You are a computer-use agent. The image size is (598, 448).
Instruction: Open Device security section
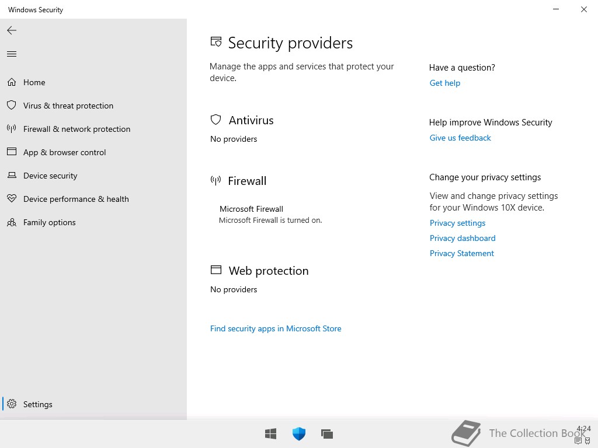93,175
